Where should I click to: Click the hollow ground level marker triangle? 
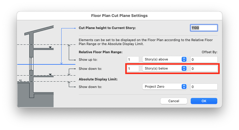click(x=20, y=80)
